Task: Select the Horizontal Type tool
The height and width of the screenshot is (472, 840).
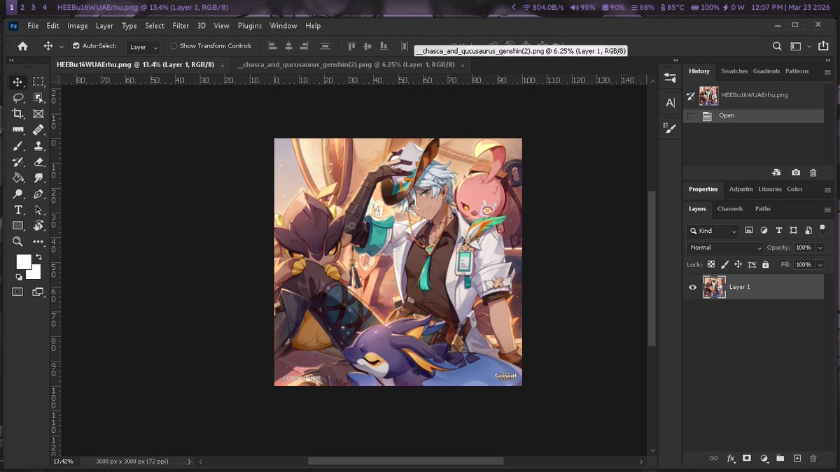Action: [x=18, y=210]
